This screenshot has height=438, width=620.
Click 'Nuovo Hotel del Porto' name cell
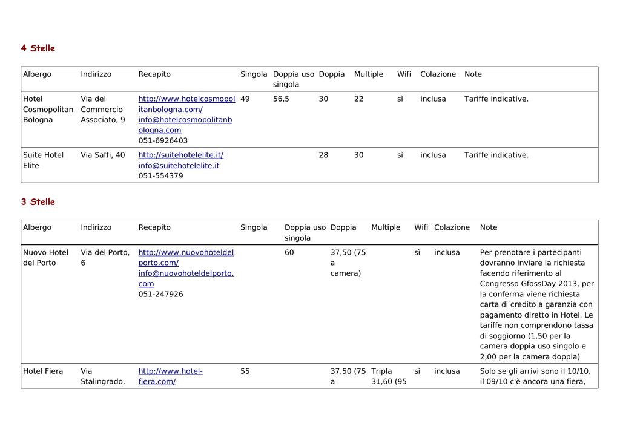point(45,258)
